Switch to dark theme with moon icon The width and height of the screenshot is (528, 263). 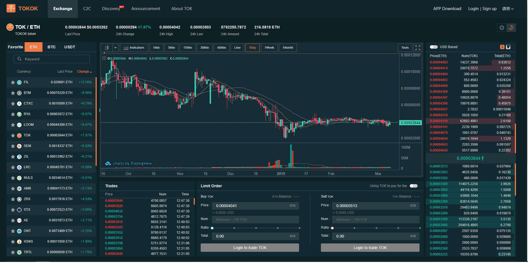[x=511, y=28]
